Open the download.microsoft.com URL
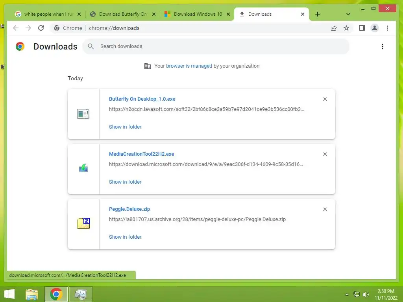The image size is (403, 302). pos(205,164)
